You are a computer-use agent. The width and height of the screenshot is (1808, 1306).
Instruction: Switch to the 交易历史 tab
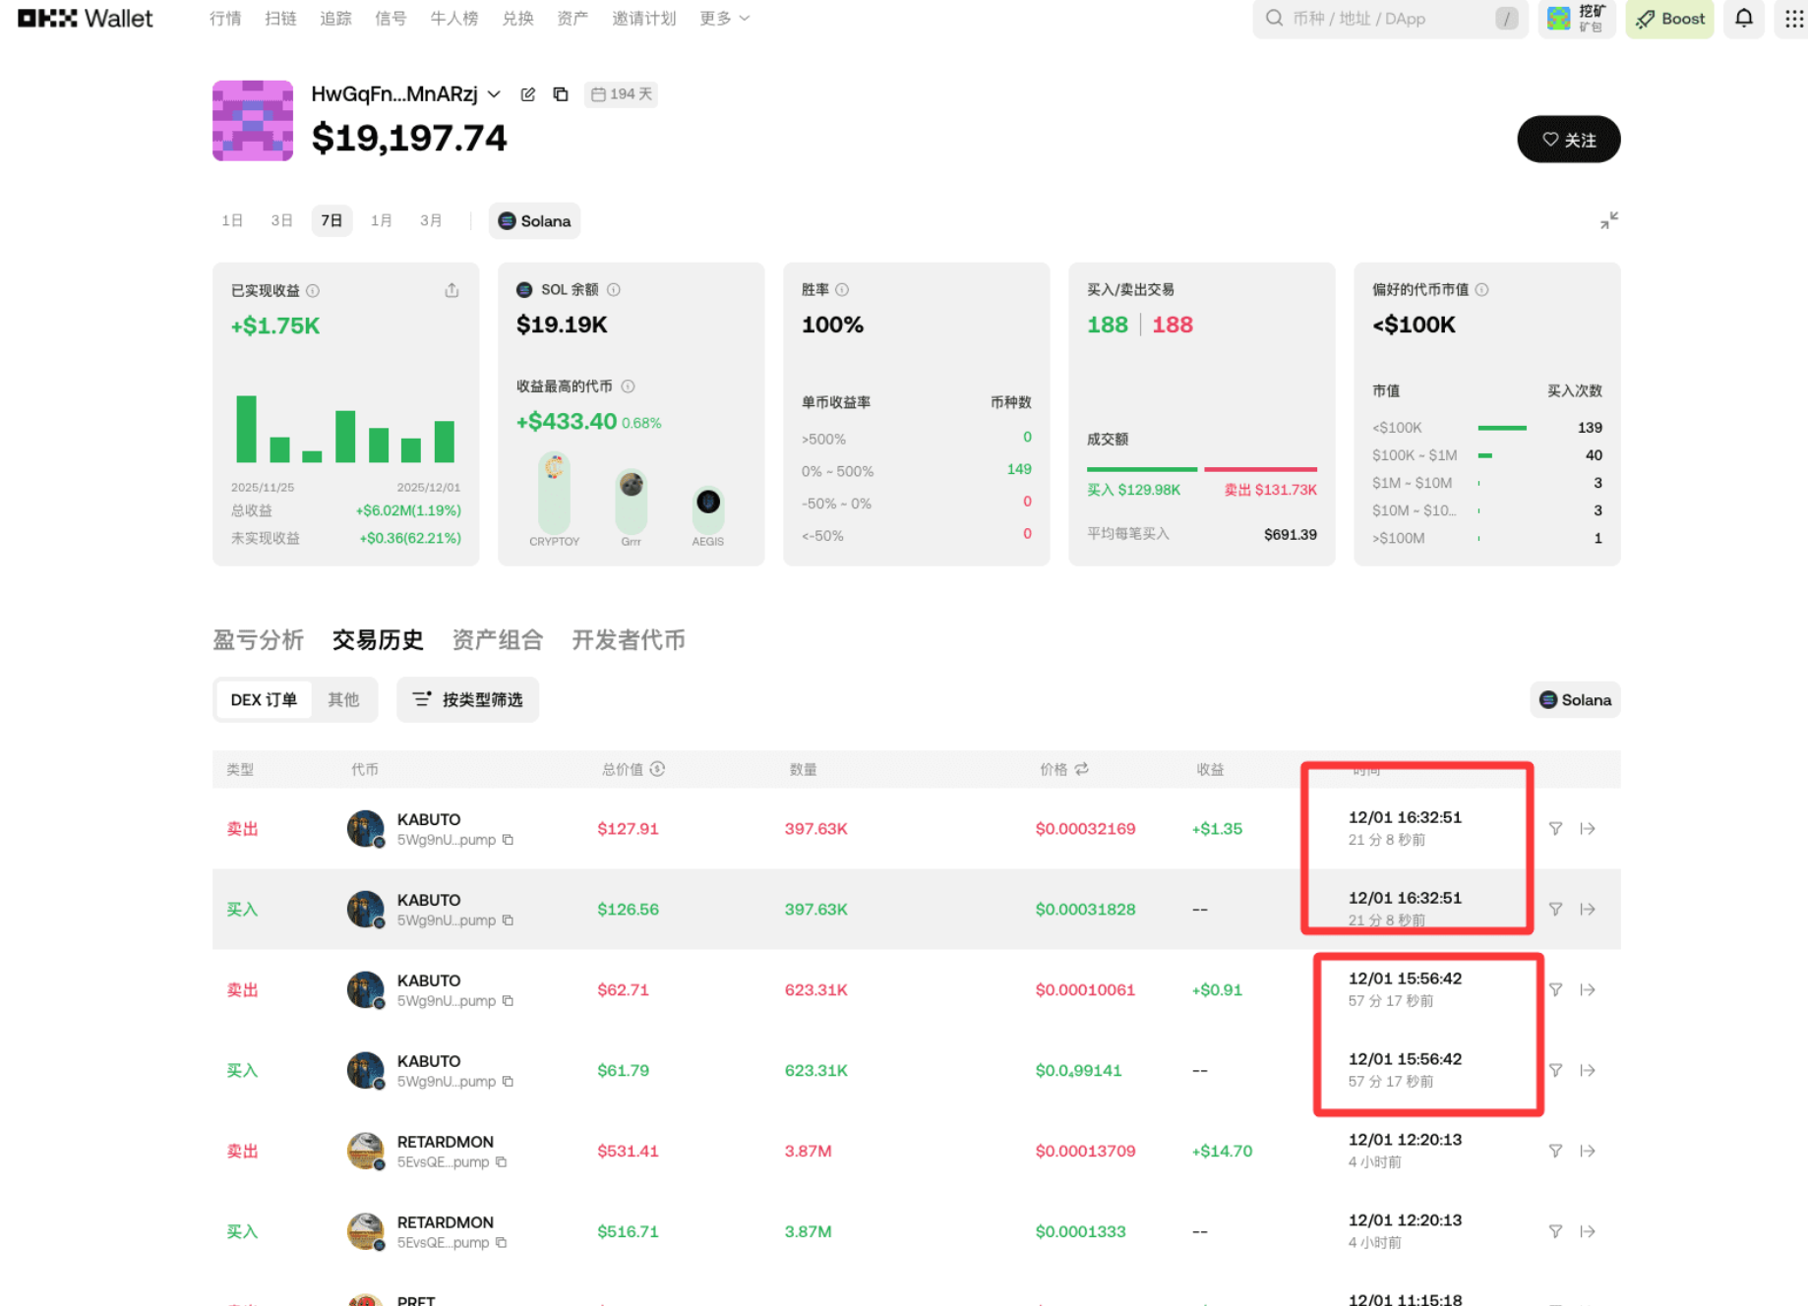coord(378,640)
